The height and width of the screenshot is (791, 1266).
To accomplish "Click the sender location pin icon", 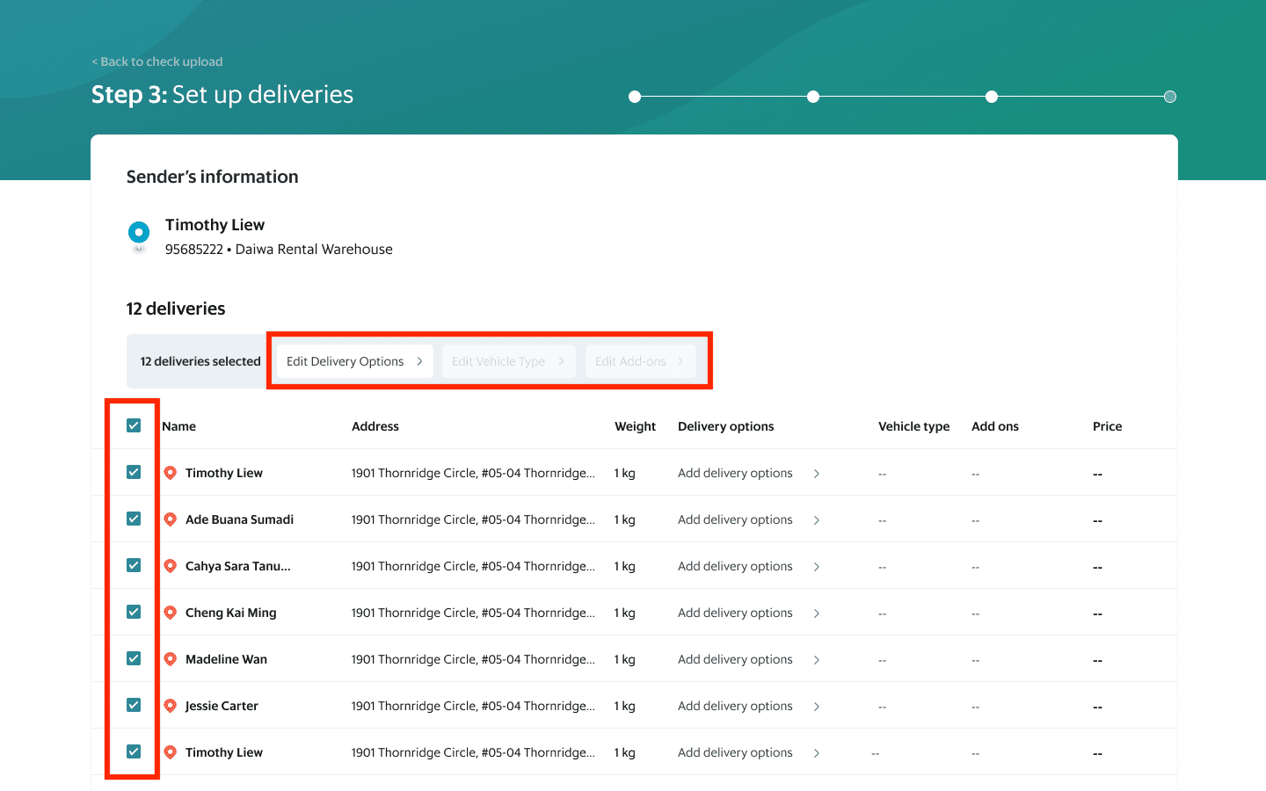I will pyautogui.click(x=139, y=234).
